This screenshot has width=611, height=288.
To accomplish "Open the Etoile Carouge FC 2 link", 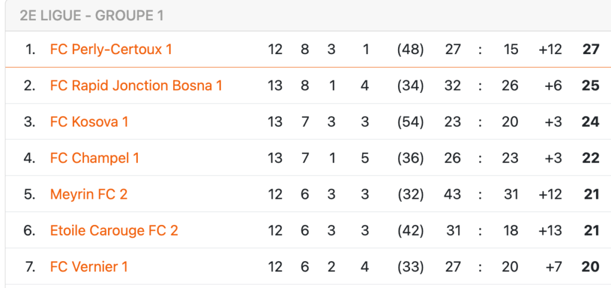I will 114,230.
